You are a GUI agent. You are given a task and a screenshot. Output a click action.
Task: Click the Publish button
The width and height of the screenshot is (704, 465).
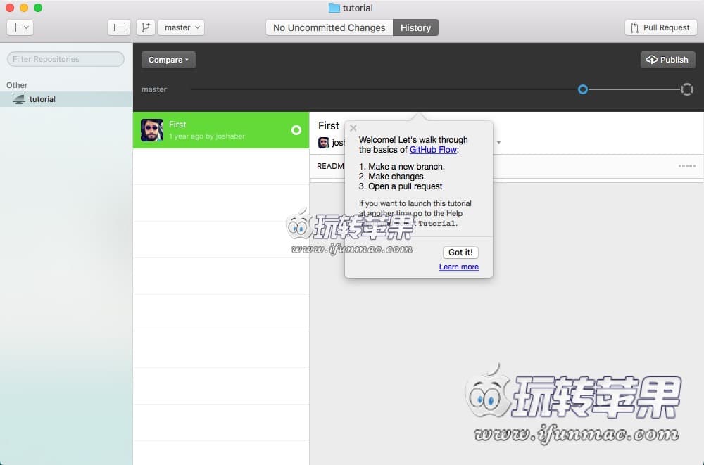[x=667, y=60]
